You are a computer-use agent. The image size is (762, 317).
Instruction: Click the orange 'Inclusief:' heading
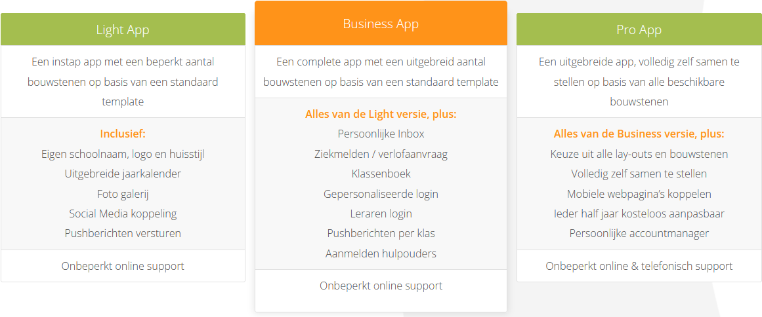(x=123, y=134)
